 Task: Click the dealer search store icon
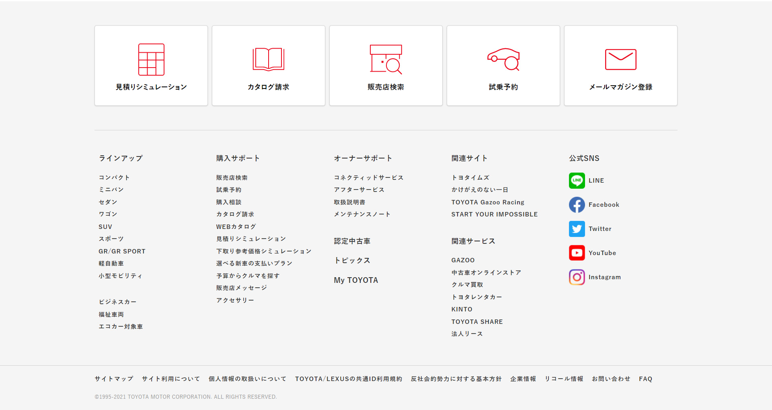click(386, 60)
